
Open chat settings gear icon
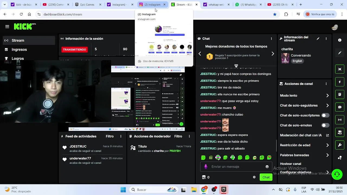tap(254, 177)
